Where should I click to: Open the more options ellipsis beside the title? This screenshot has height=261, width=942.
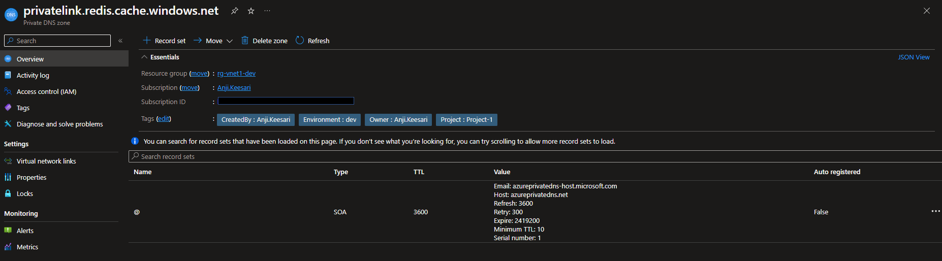point(267,11)
